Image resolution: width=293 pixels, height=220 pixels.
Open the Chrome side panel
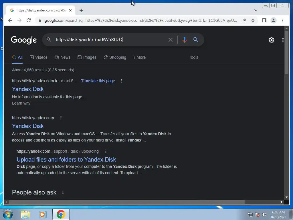click(264, 20)
